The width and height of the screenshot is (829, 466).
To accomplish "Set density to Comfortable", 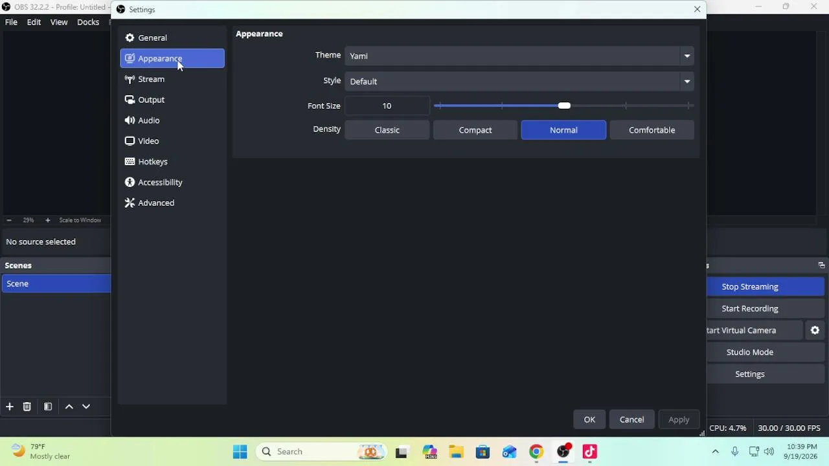I will point(652,130).
